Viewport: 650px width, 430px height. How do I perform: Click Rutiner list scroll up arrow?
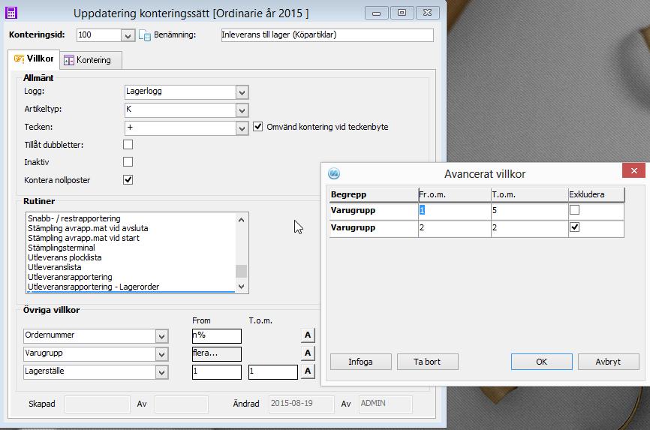click(241, 220)
